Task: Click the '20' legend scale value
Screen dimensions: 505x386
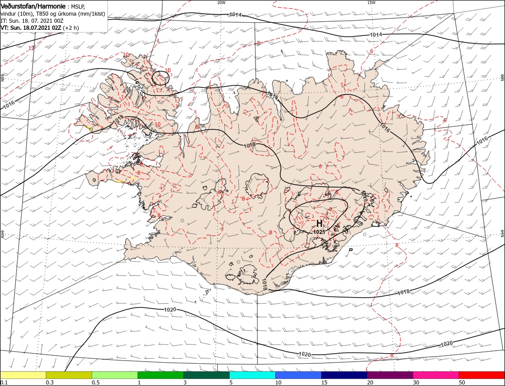Action: coord(370,382)
